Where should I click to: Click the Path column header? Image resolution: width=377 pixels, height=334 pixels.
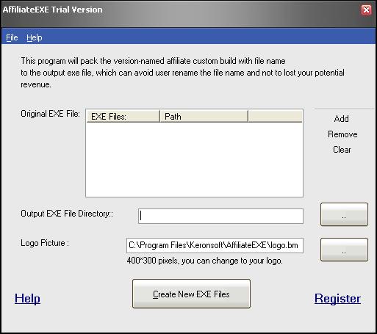(204, 117)
